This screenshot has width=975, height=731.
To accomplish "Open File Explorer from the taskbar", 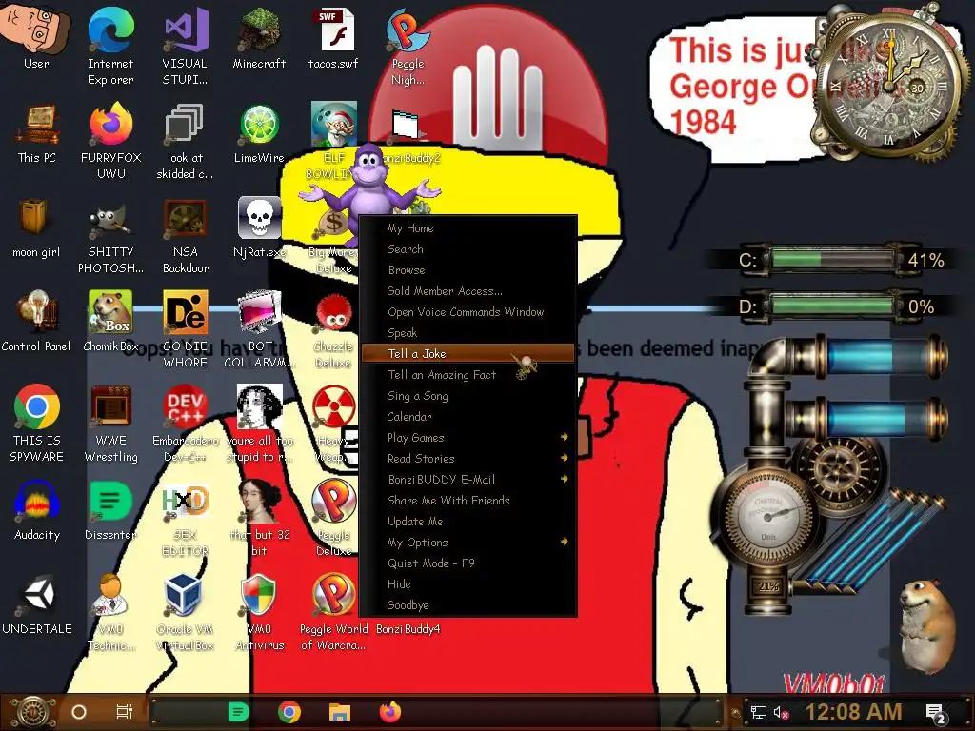I will tap(340, 712).
